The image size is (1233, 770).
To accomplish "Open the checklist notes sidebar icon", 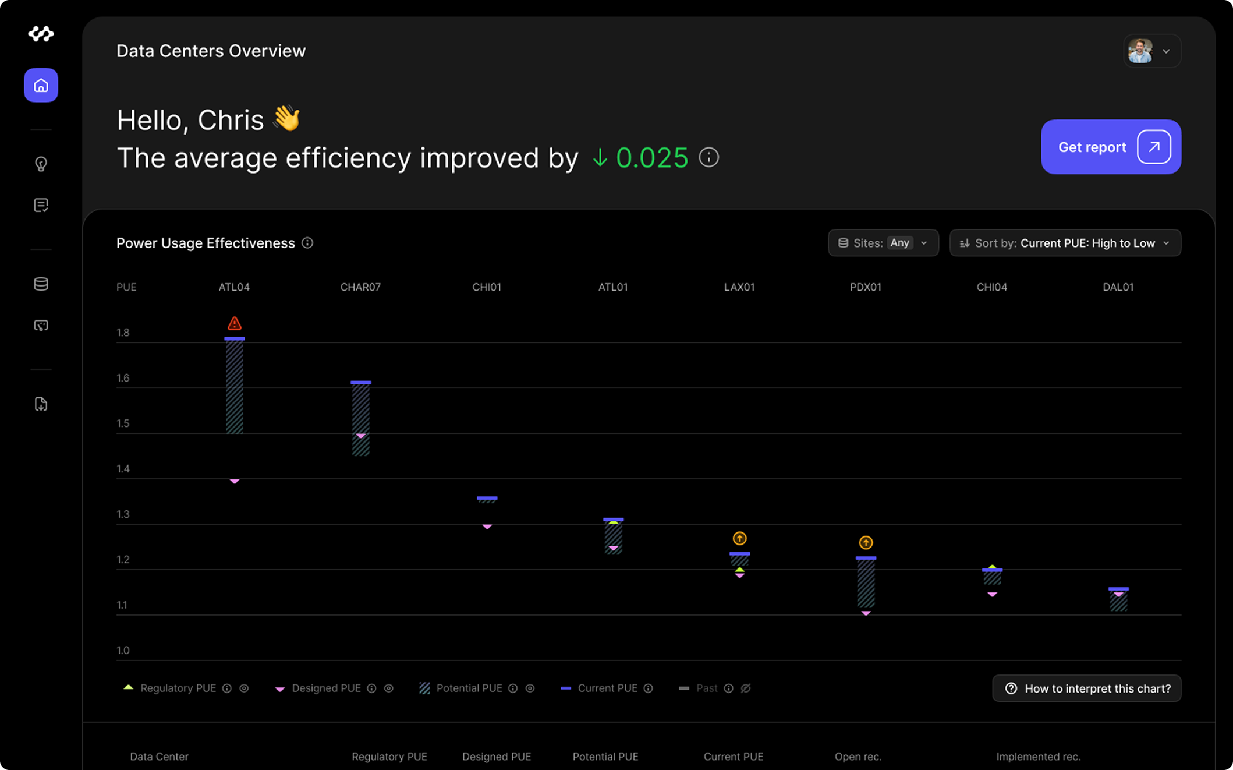I will click(x=41, y=205).
